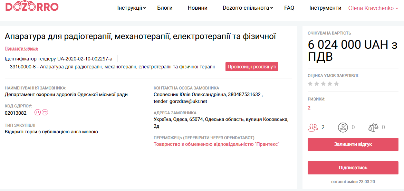Open the FAQ page

point(289,8)
